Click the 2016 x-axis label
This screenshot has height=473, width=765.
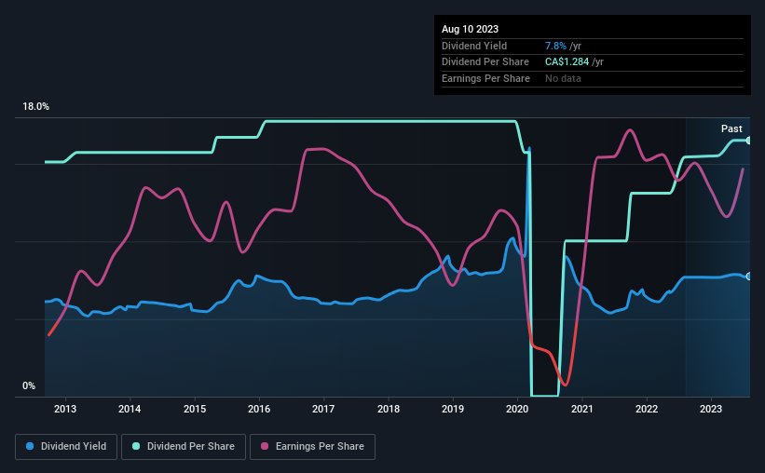(x=259, y=409)
